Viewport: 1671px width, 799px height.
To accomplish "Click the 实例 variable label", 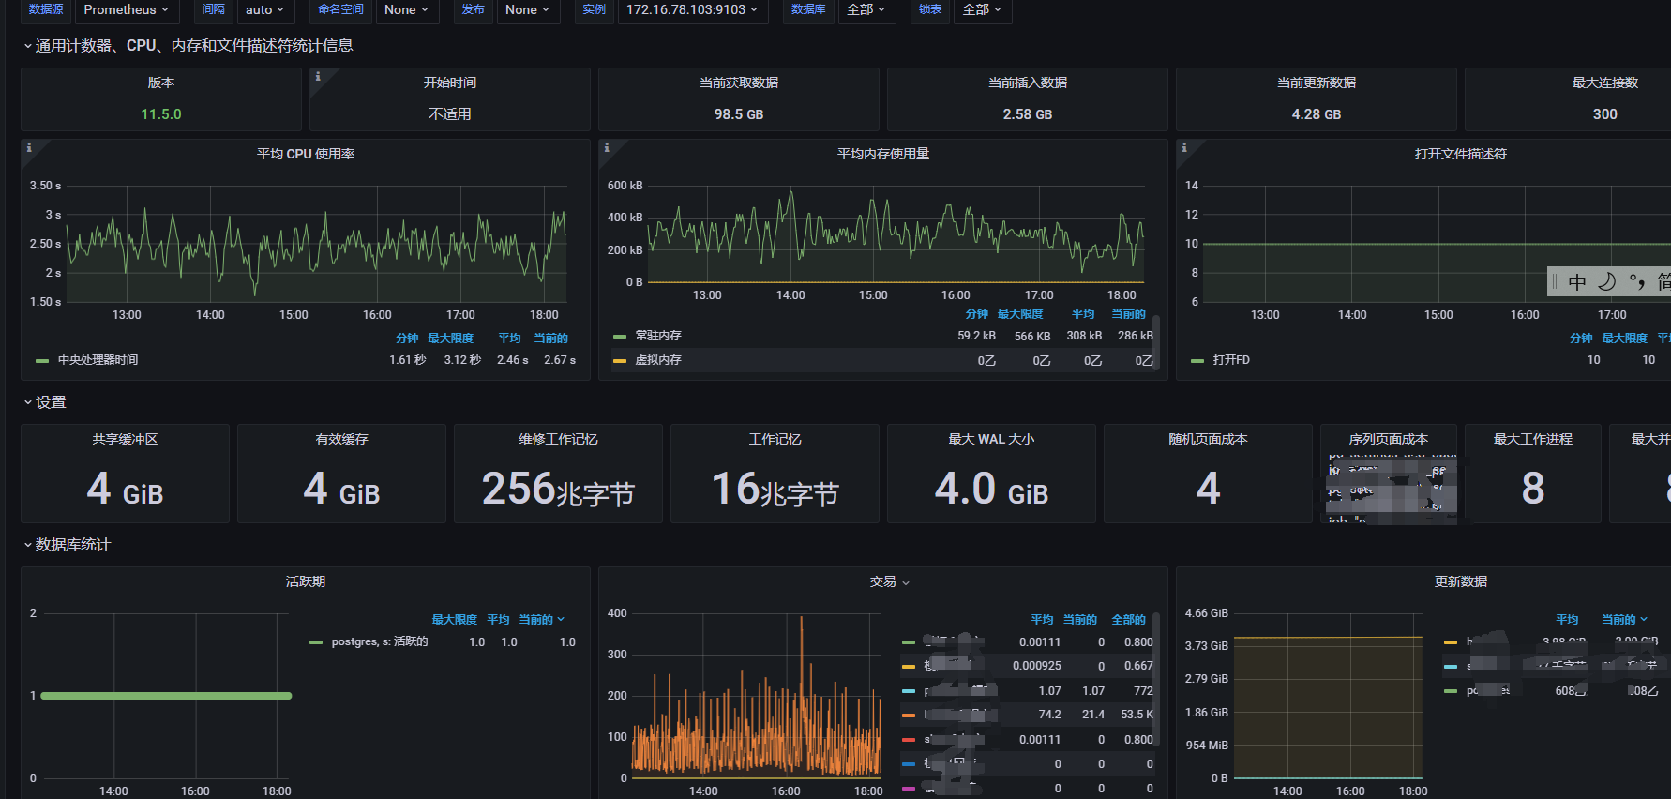I will (x=594, y=9).
